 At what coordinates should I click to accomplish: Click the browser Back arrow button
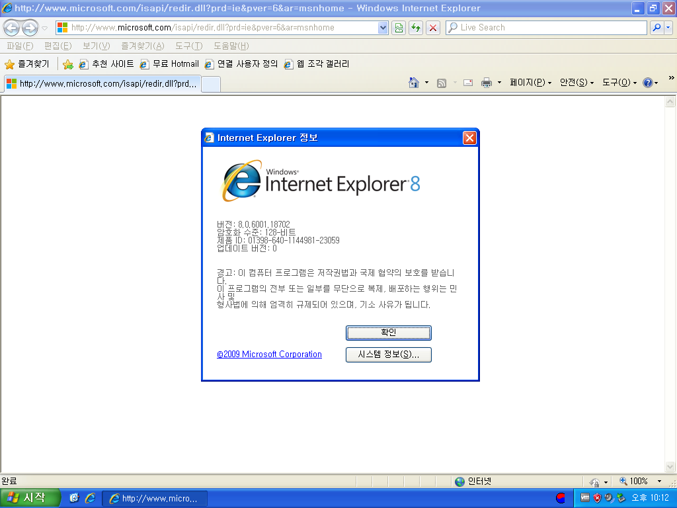click(12, 28)
